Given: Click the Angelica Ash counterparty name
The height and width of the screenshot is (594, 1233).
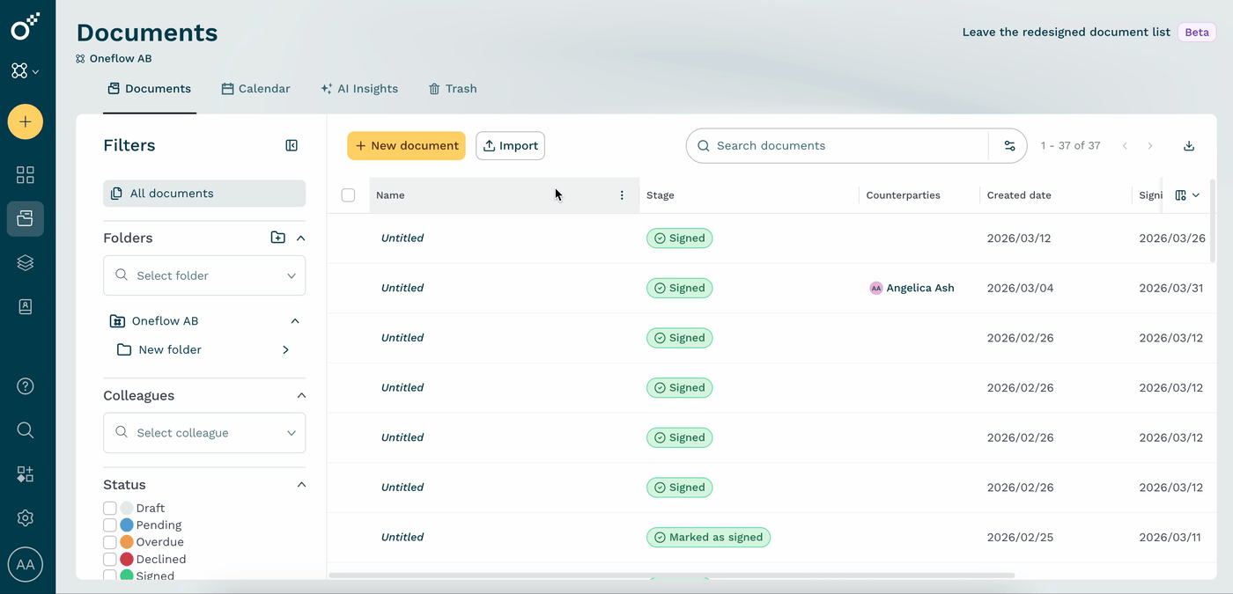Looking at the screenshot, I should [x=920, y=288].
